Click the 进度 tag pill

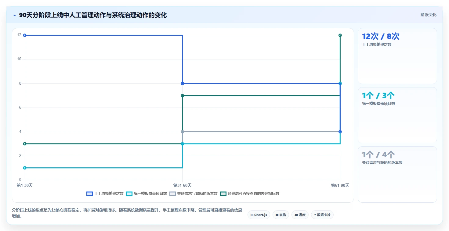click(300, 215)
